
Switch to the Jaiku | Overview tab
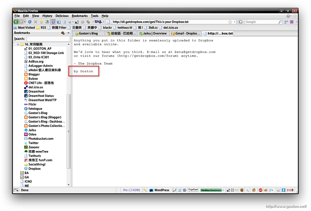click(x=153, y=33)
